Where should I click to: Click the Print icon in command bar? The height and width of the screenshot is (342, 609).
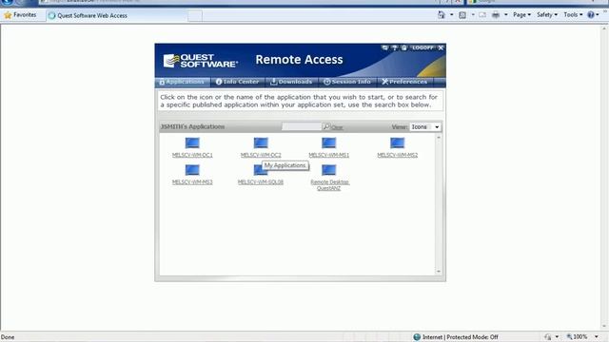coord(496,15)
